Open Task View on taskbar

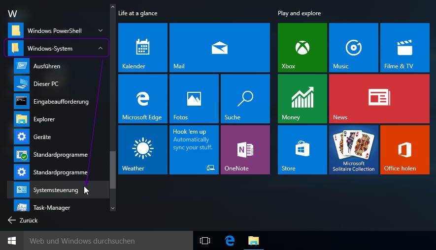point(205,241)
